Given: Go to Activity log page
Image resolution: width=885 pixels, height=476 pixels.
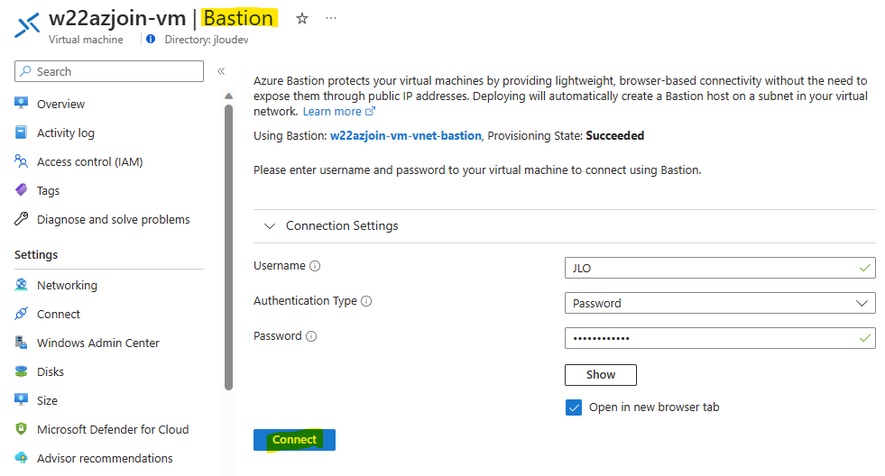Looking at the screenshot, I should pos(66,133).
